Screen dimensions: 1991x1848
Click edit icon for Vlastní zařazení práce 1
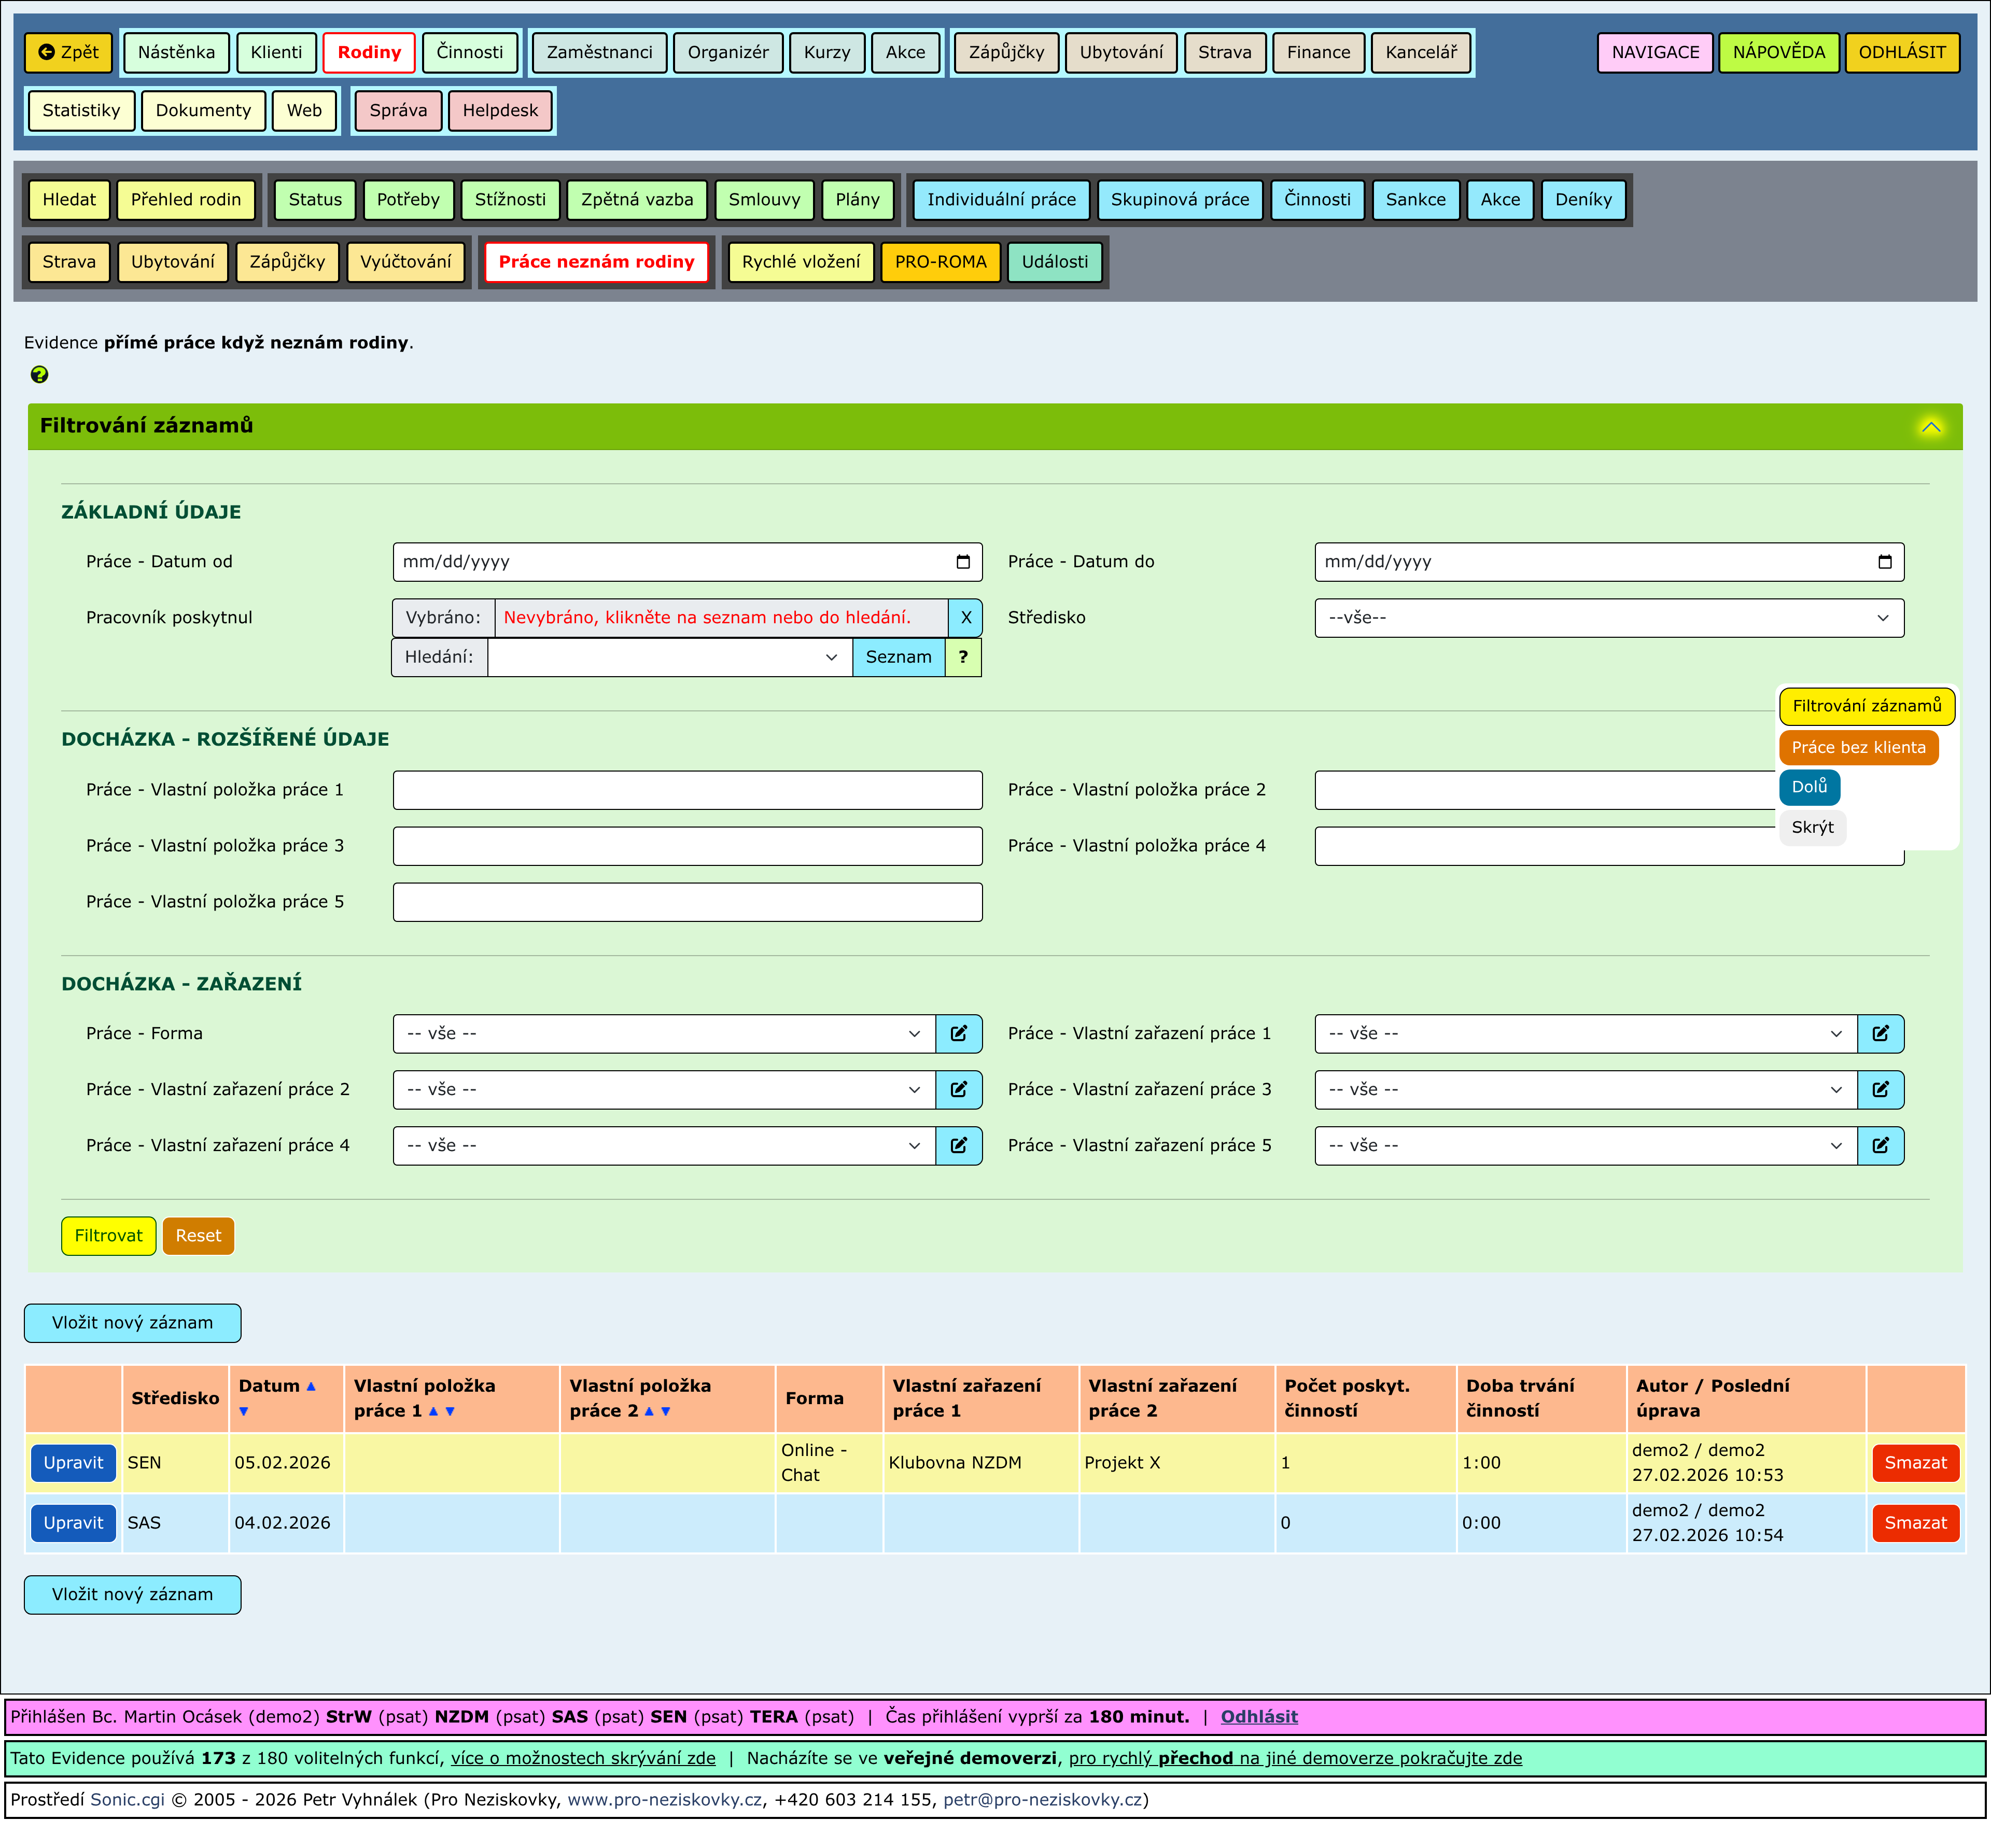(x=1880, y=1034)
